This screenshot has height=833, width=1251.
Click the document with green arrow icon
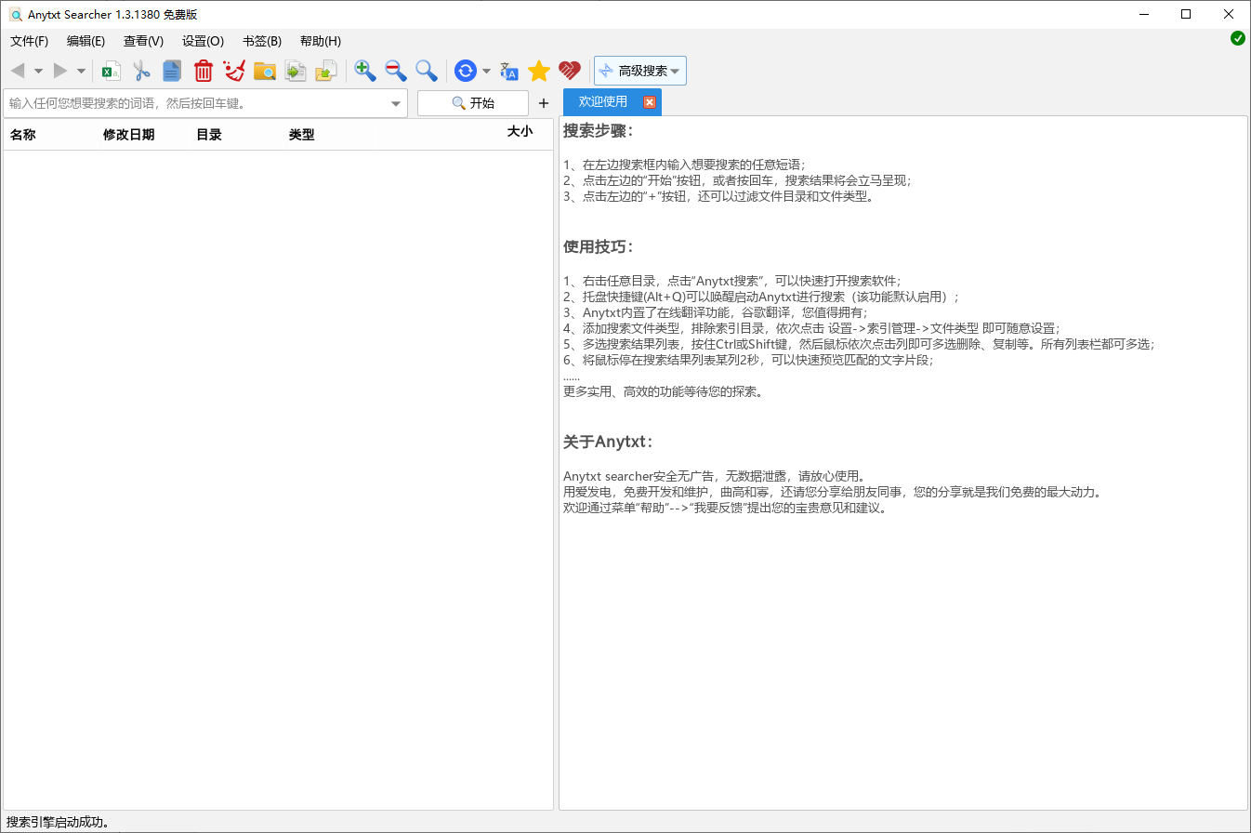pos(296,71)
